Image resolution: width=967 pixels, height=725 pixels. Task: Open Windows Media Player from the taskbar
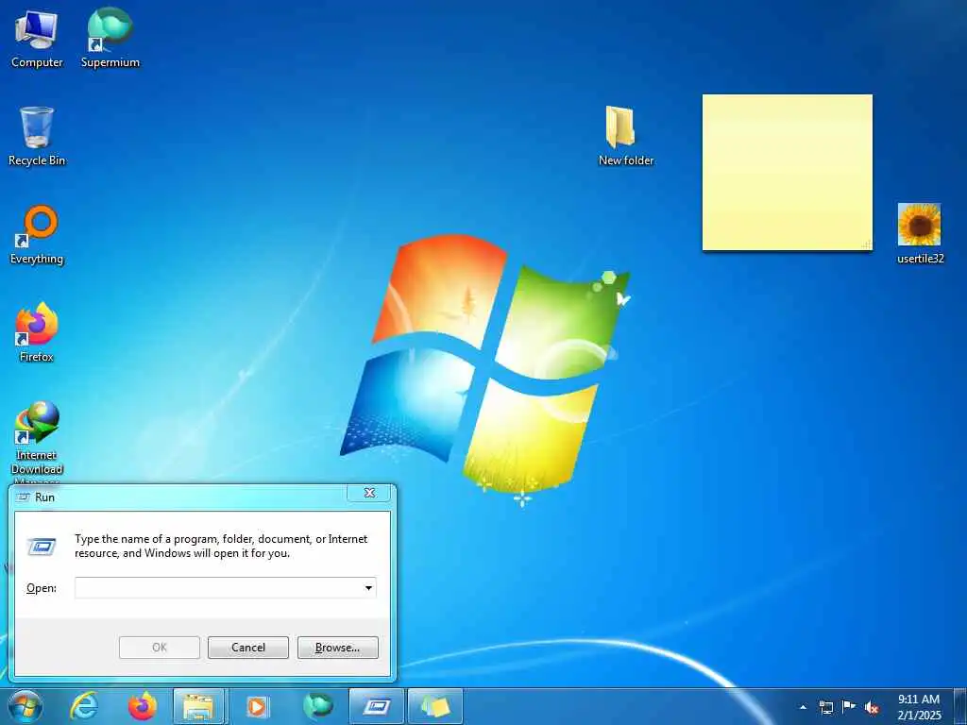257,706
